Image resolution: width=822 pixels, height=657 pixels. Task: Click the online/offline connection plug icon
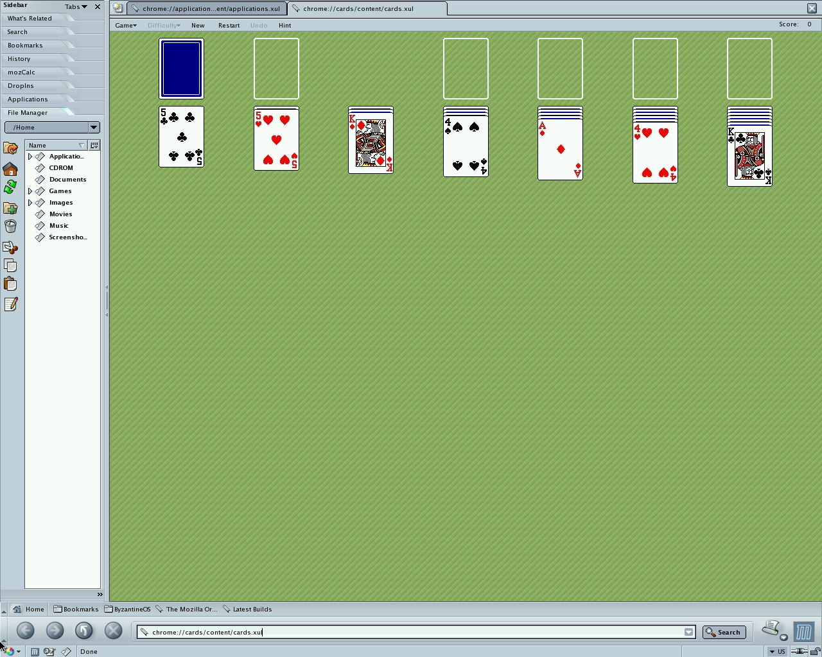pos(799,651)
